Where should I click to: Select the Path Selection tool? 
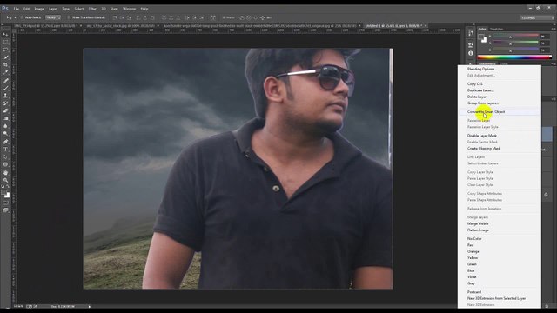(5, 156)
